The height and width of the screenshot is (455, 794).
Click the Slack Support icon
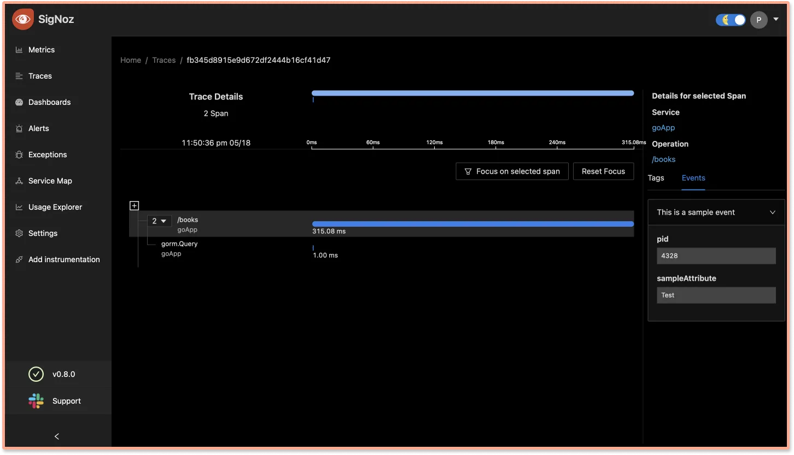(x=36, y=401)
